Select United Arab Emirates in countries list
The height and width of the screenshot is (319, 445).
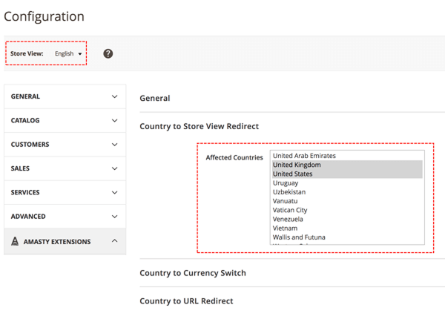coord(304,156)
